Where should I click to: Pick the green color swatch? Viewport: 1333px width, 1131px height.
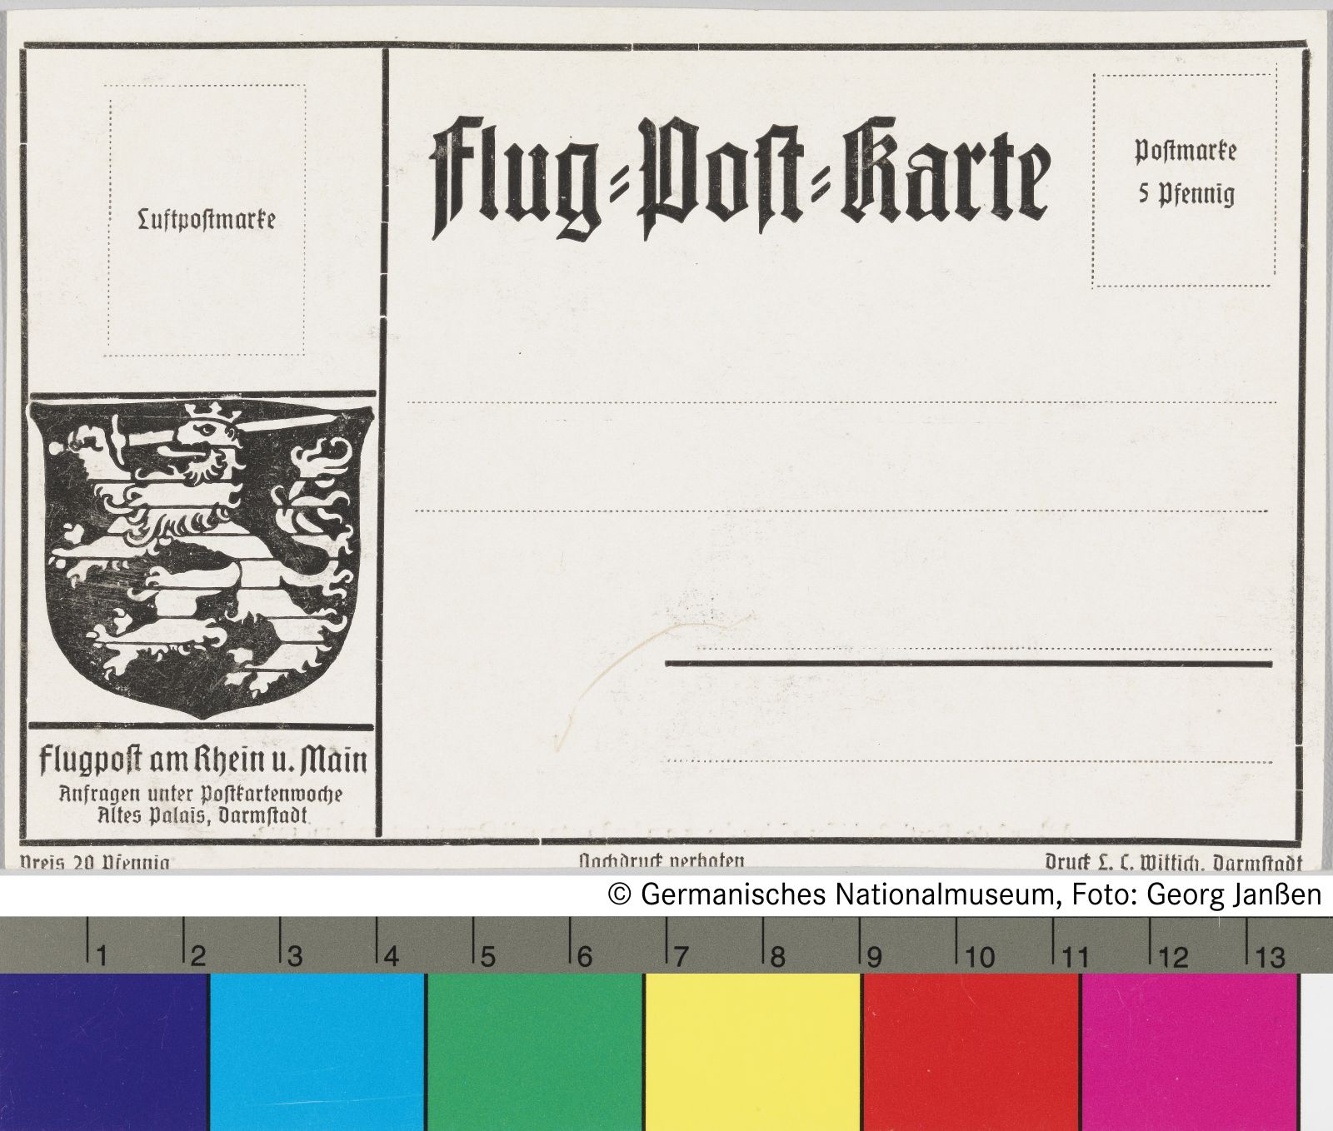click(x=534, y=1051)
